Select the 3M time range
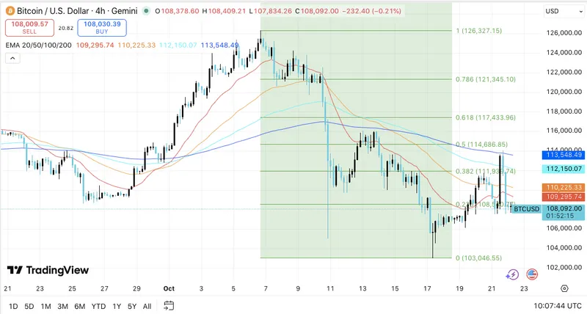The image size is (587, 314). 63,305
